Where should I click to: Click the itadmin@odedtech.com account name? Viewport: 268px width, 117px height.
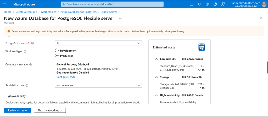[x=245, y=3]
